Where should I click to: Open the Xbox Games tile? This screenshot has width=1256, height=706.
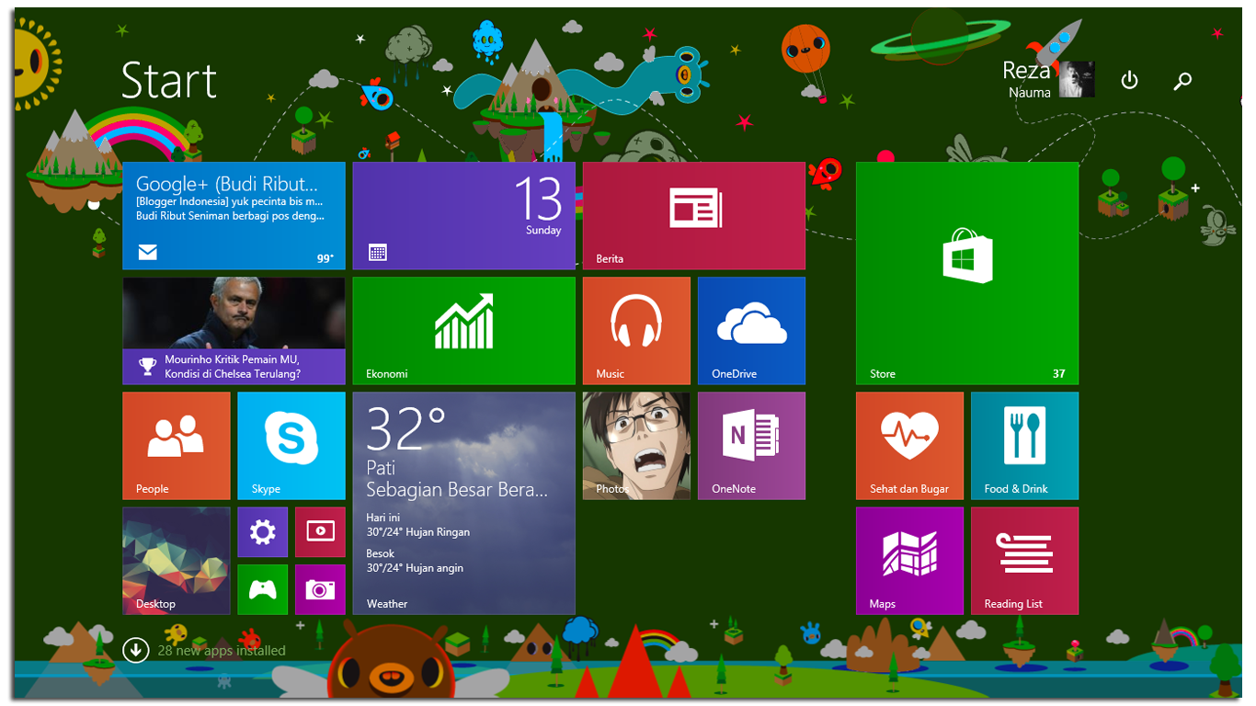pos(263,589)
